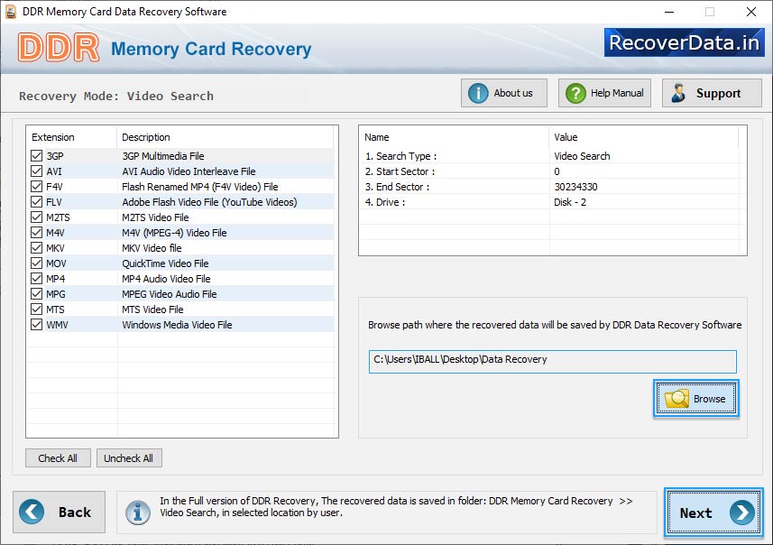Click the application icon in title bar
Viewport: 773px width, 545px height.
[10, 12]
